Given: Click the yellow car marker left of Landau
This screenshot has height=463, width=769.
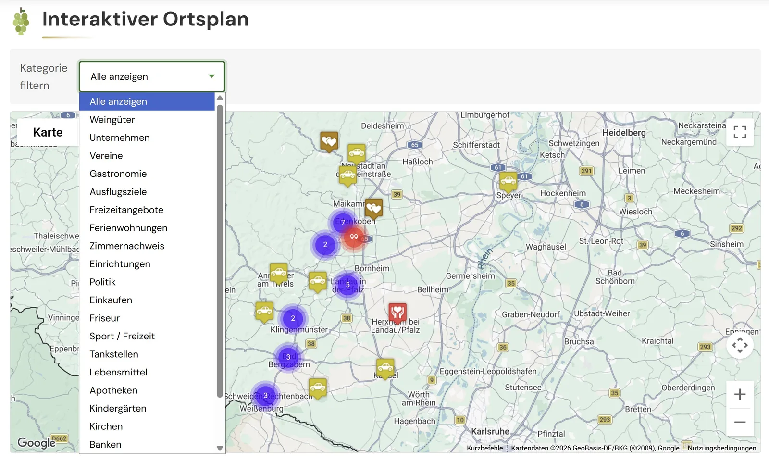Looking at the screenshot, I should pyautogui.click(x=318, y=282).
